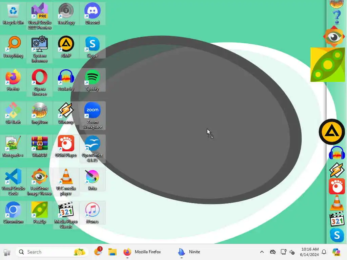Select the Krita desktop shortcut
This screenshot has height=260, width=347.
(92, 180)
